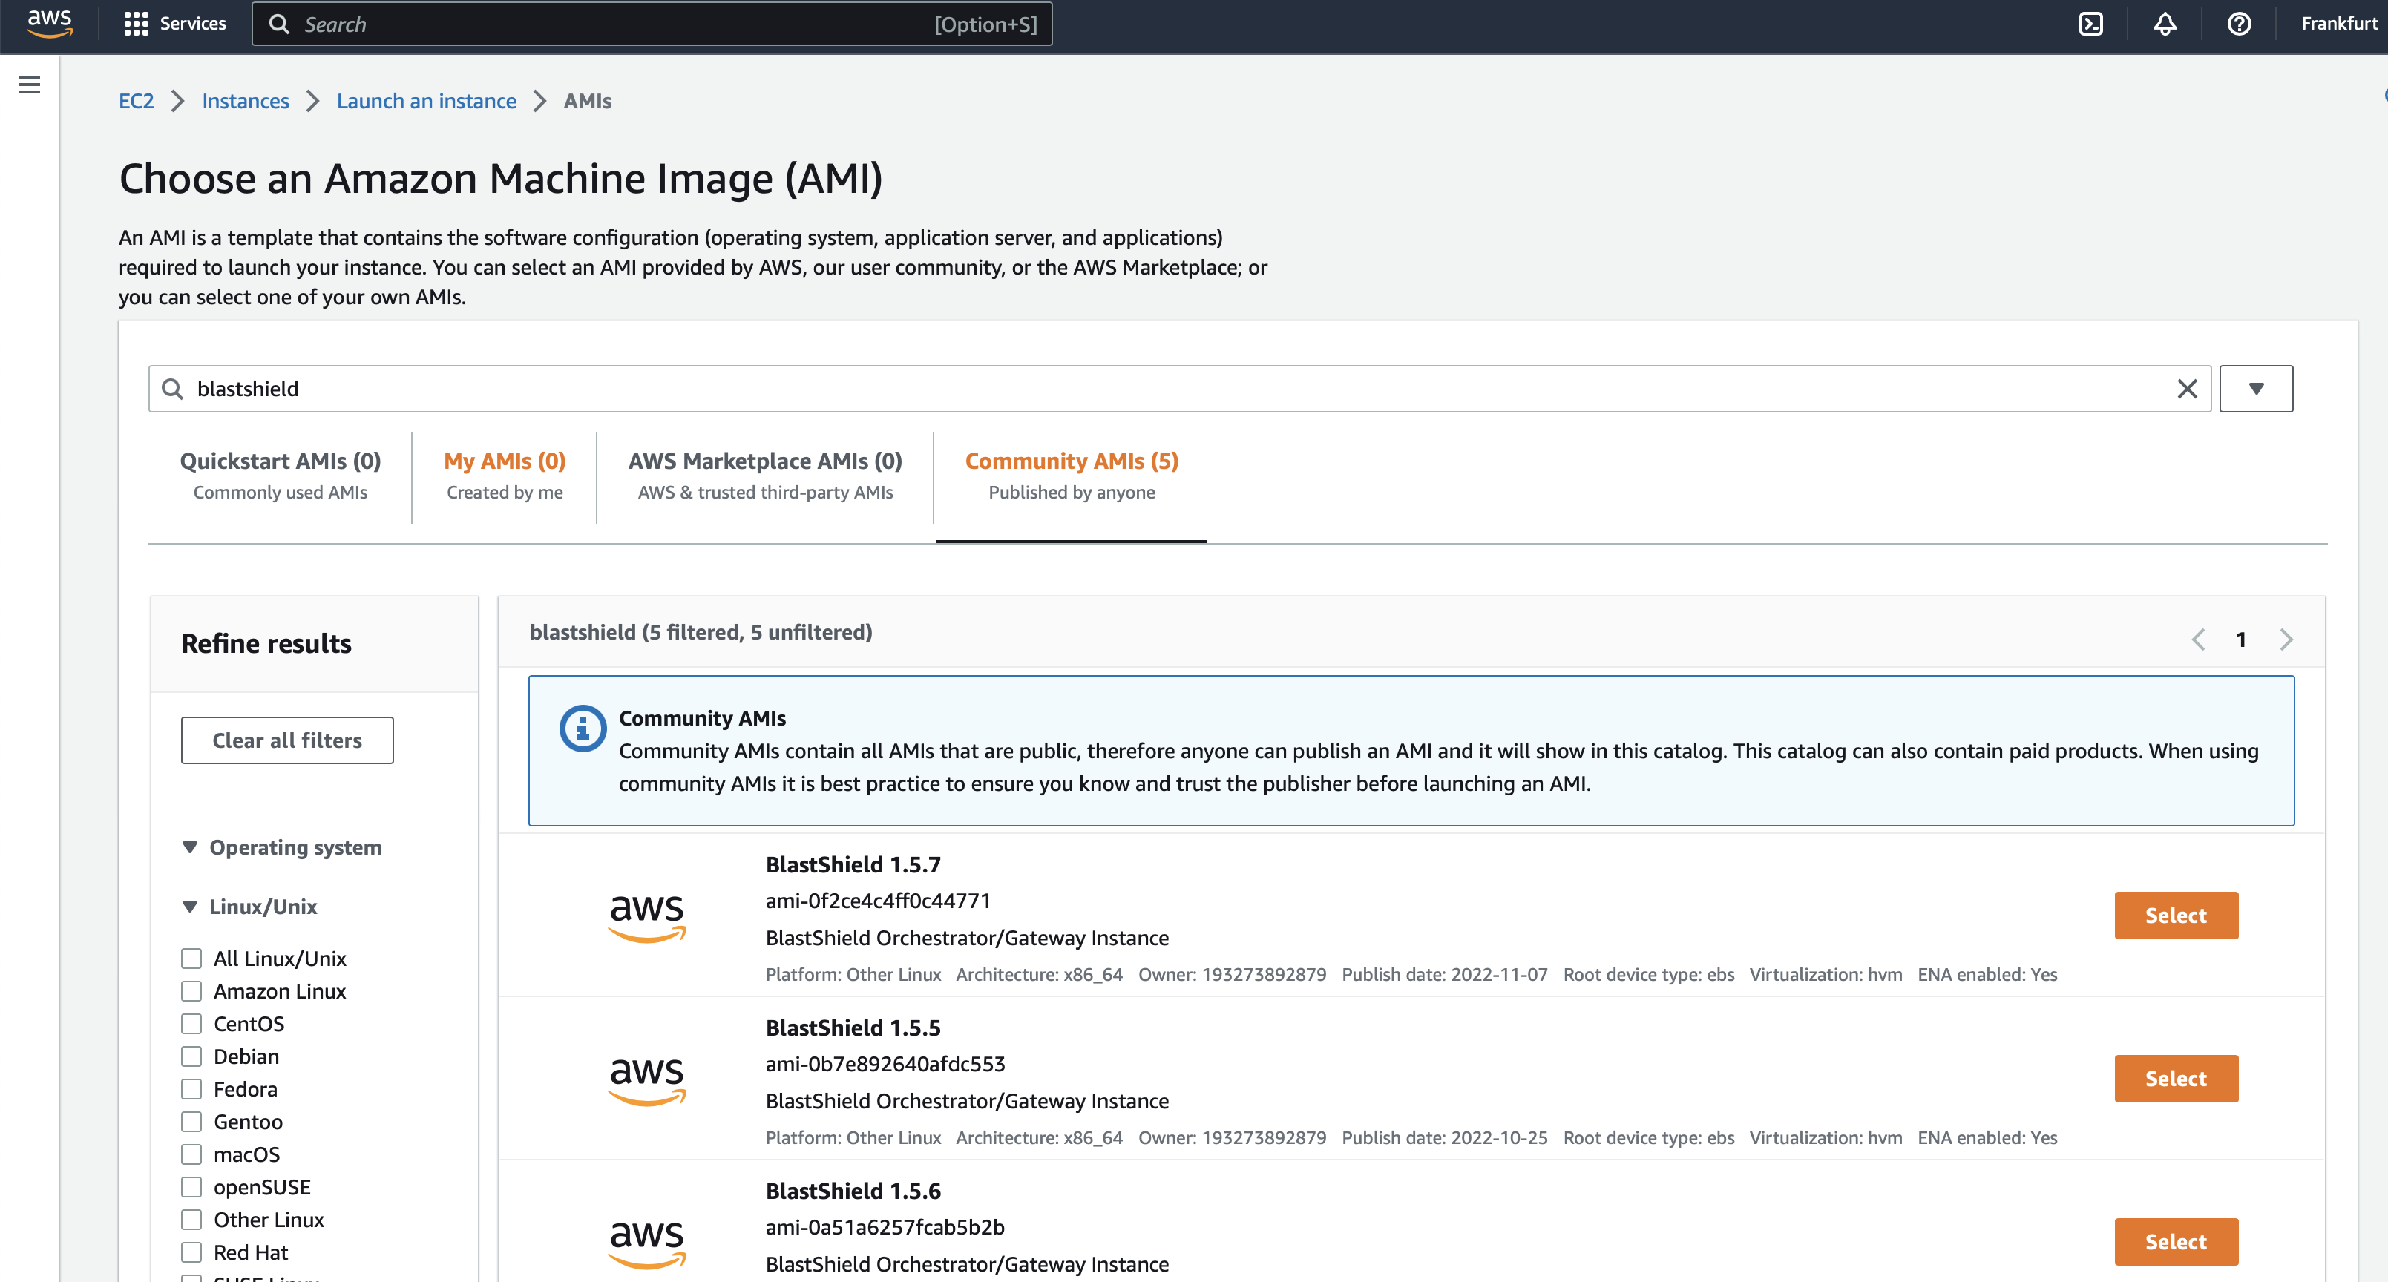
Task: Clear the blastshield search with the X icon
Action: [2188, 389]
